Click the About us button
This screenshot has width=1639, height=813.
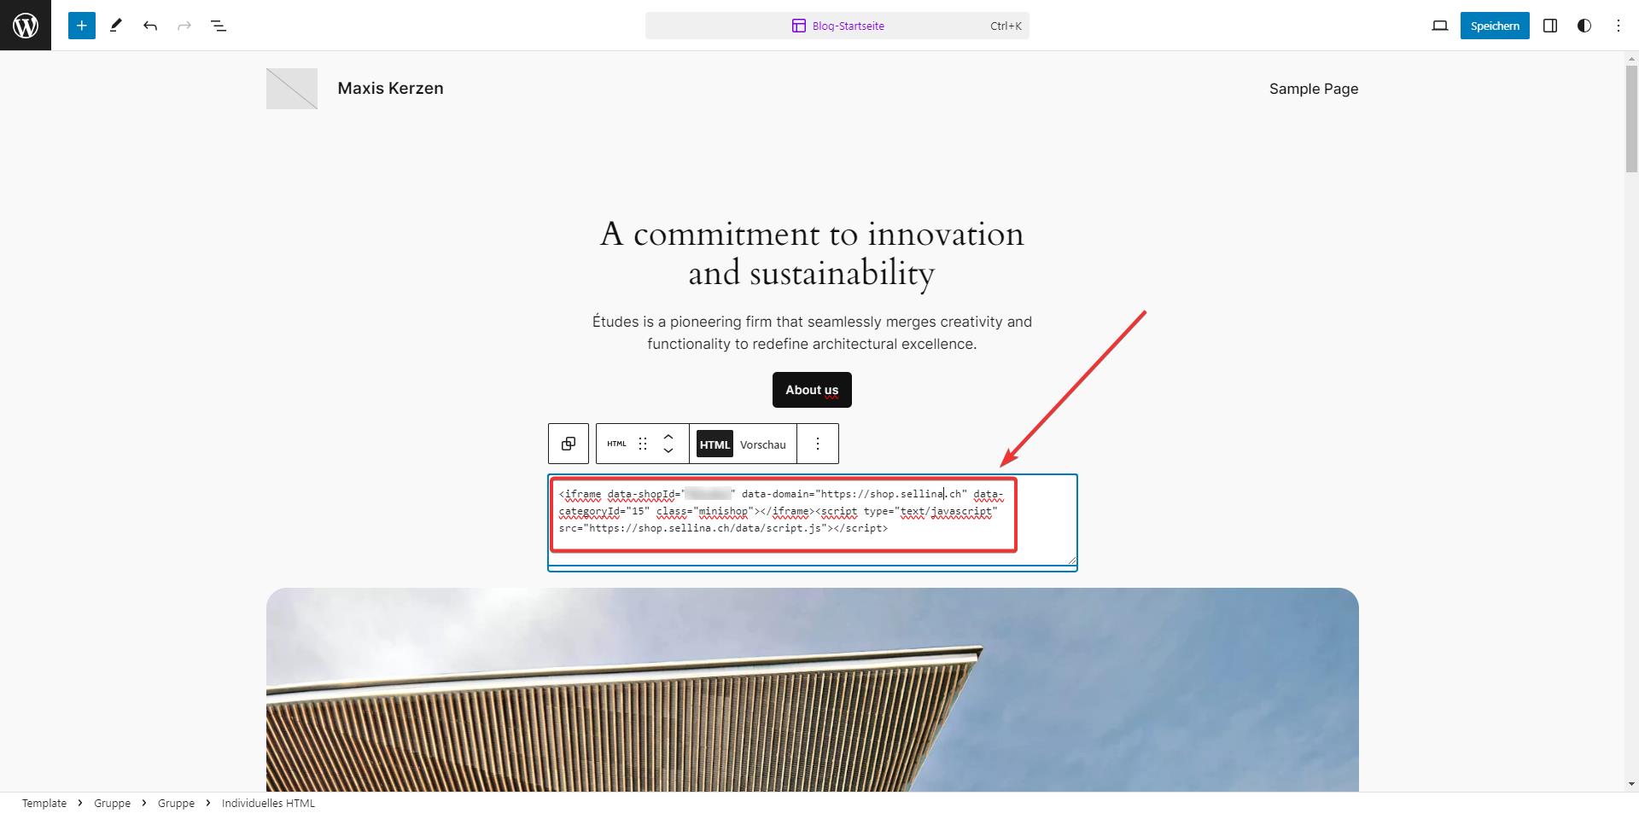(812, 390)
